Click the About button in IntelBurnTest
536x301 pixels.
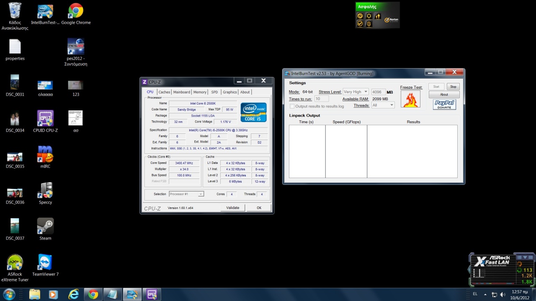[x=444, y=94]
